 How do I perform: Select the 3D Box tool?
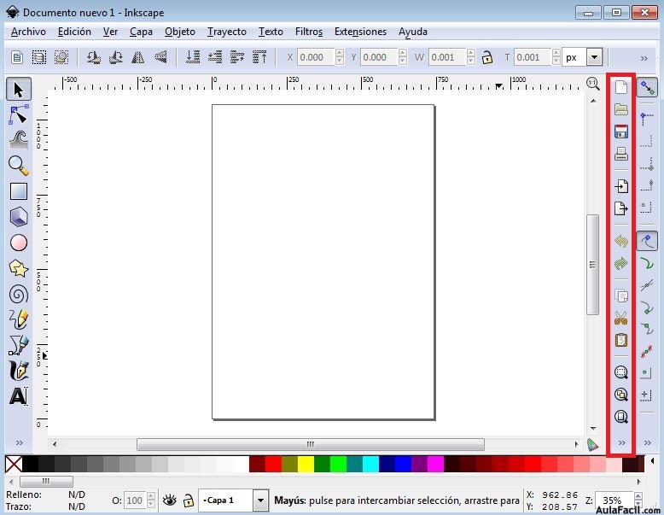coord(19,217)
